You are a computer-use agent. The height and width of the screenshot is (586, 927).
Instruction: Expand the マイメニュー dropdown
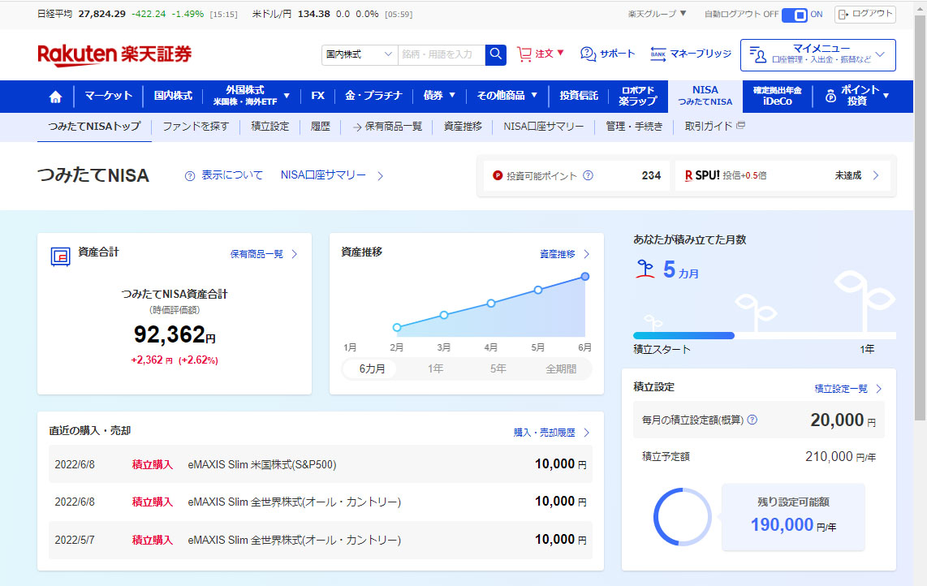tap(817, 54)
